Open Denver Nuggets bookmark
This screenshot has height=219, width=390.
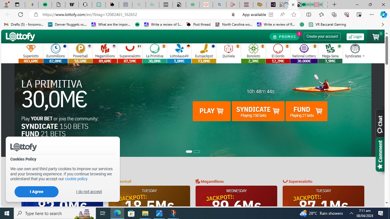pos(67,25)
